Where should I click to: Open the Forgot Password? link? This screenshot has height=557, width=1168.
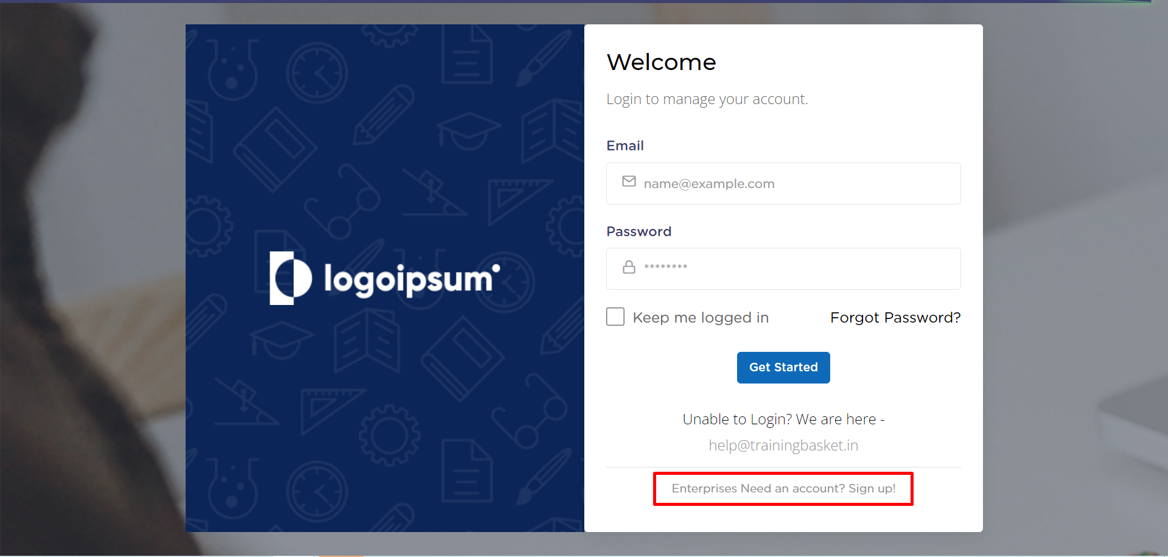pyautogui.click(x=895, y=318)
